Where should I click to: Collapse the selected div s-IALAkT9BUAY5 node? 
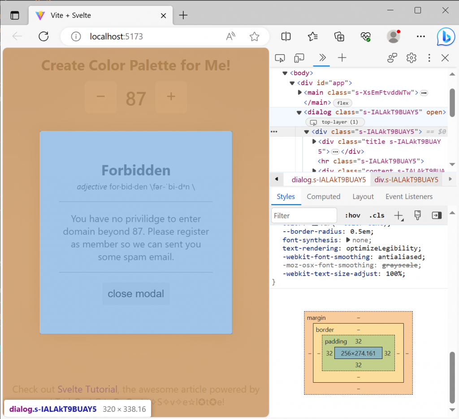point(307,132)
